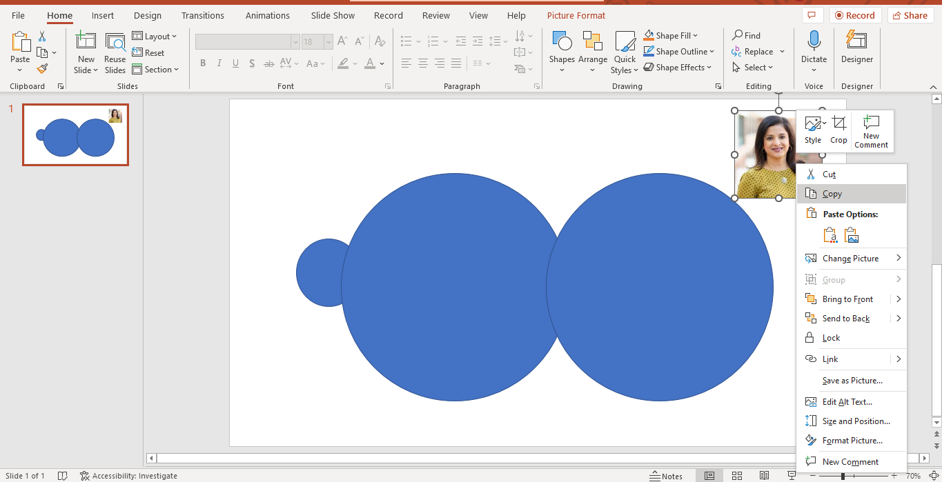Toggle bold formatting in the Font group

[202, 63]
